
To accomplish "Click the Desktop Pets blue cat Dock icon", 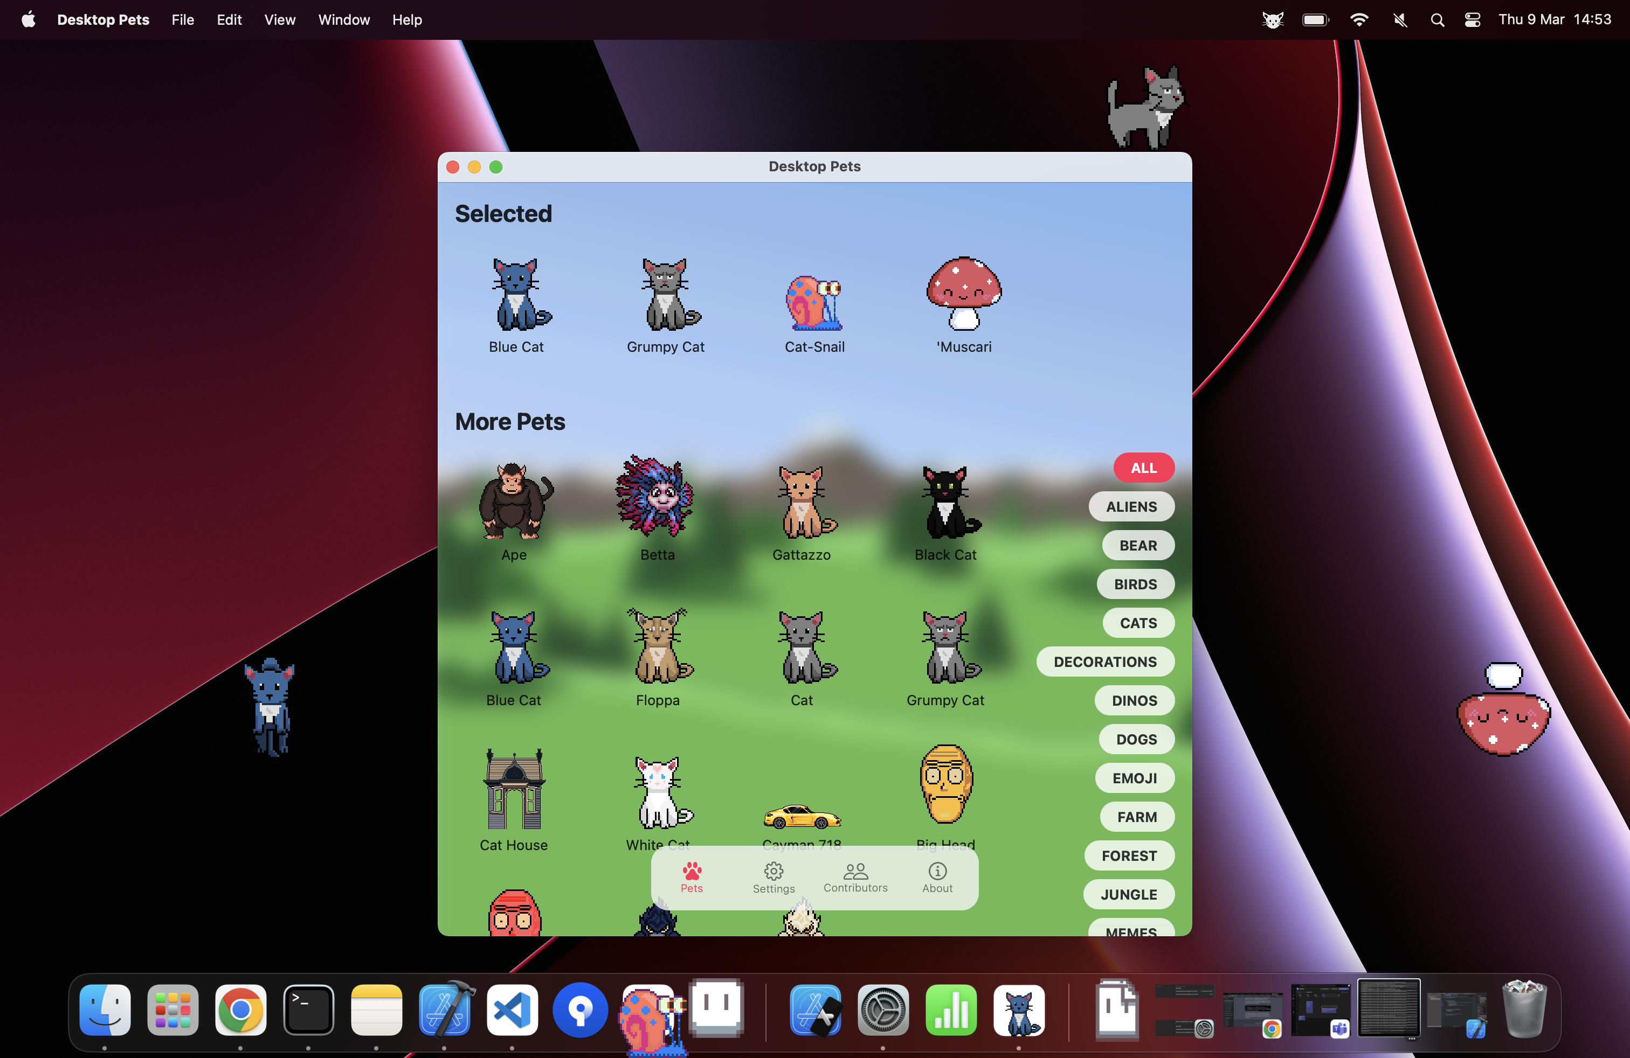I will tap(1018, 1010).
